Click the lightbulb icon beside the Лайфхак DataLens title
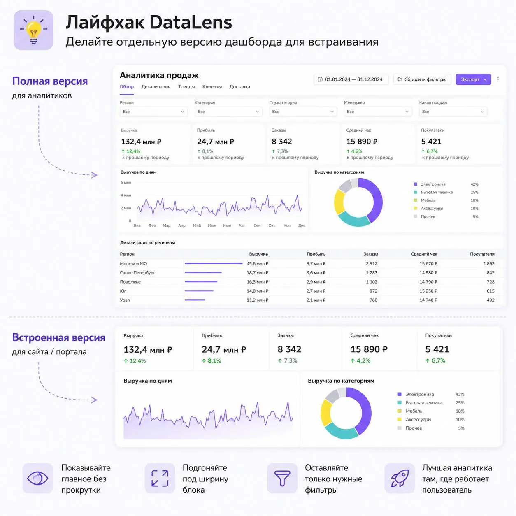This screenshot has width=516, height=516. [x=33, y=30]
